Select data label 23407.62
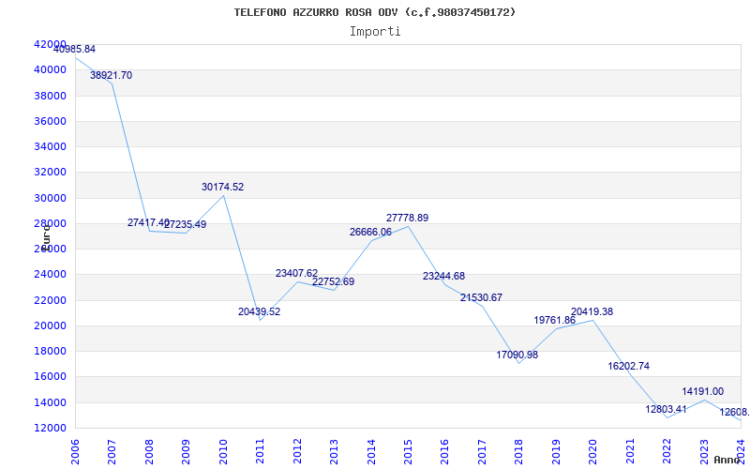The height and width of the screenshot is (469, 750). [296, 274]
